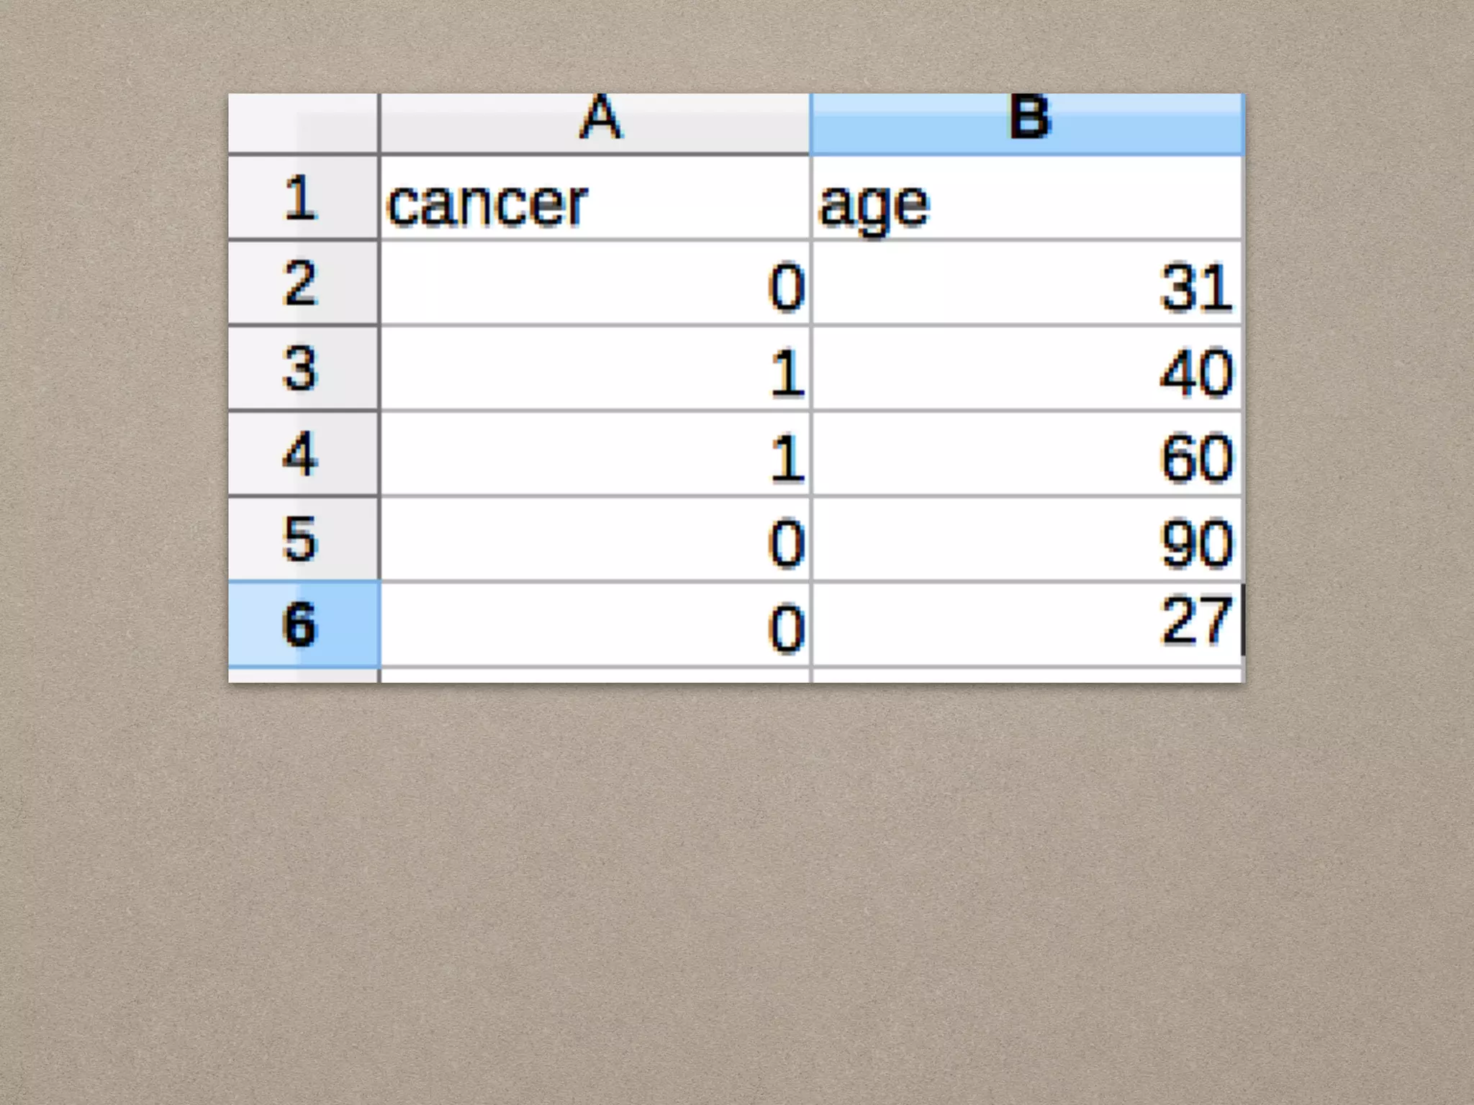The height and width of the screenshot is (1105, 1474).
Task: Select the highlighted column B header
Action: (1027, 123)
